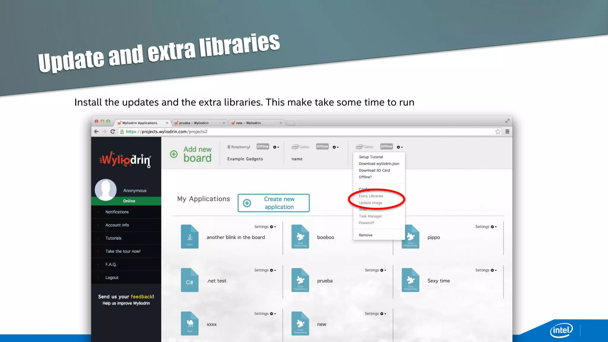Image resolution: width=608 pixels, height=342 pixels.
Task: Open Settings dropdown for pippo
Action: click(486, 227)
